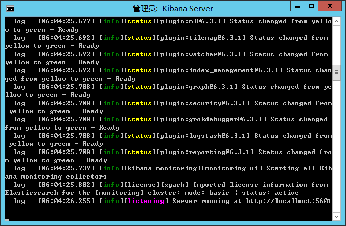Click the yellow status tag in the logstash line
The image size is (346, 226).
click(x=140, y=136)
